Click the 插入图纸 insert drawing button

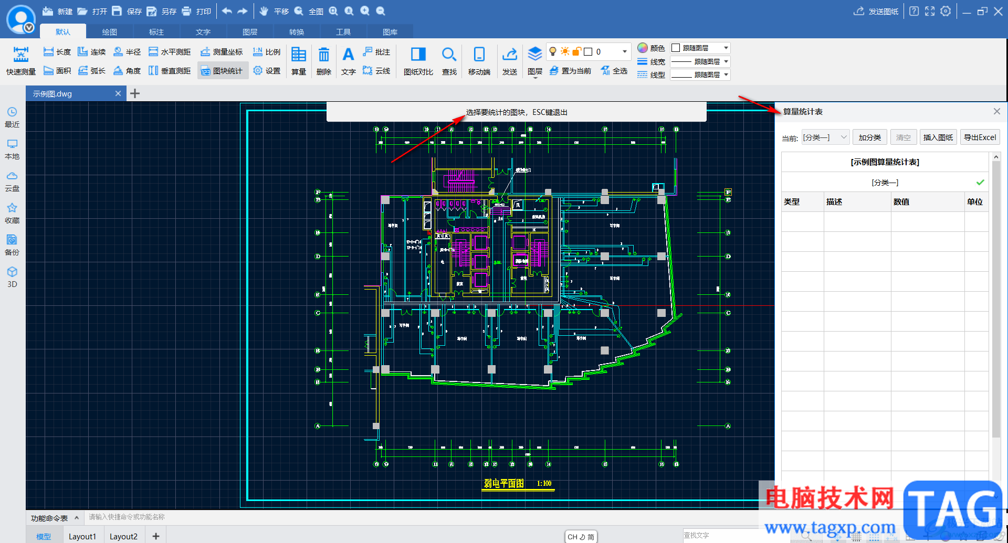[x=938, y=137]
